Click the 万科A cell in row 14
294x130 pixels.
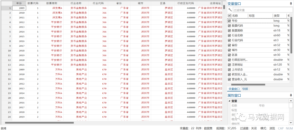[52, 69]
